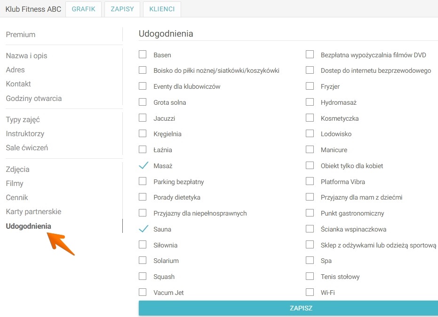The height and width of the screenshot is (317, 438).
Task: Check the Wi-Fi checkbox
Action: pyautogui.click(x=310, y=292)
